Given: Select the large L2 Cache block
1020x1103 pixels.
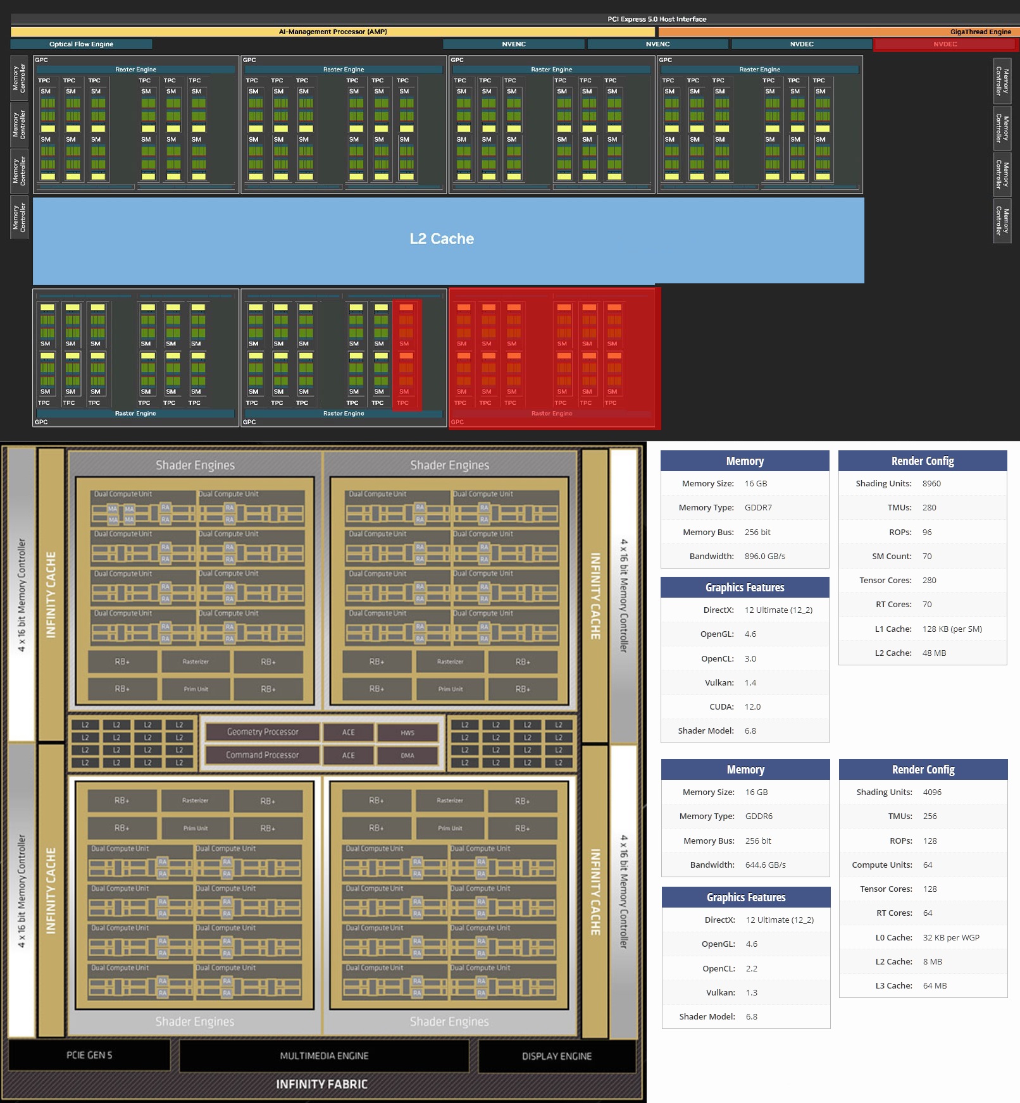Looking at the screenshot, I should (x=448, y=240).
